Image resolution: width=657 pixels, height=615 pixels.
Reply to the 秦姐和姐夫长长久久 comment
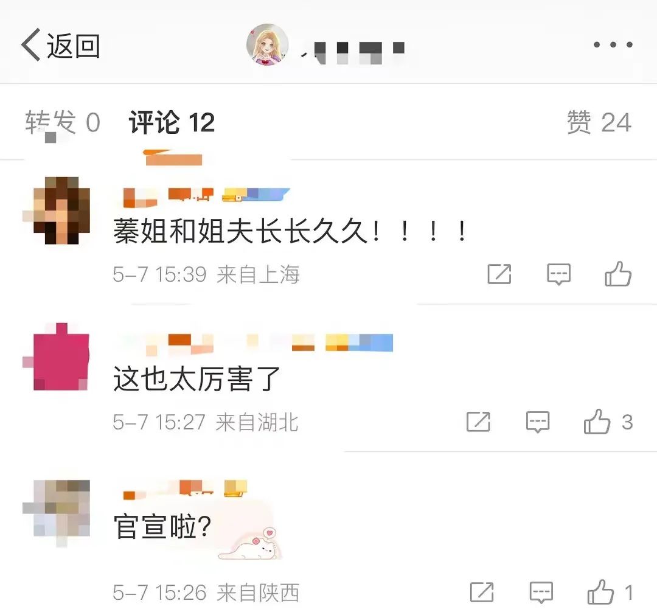coord(558,274)
